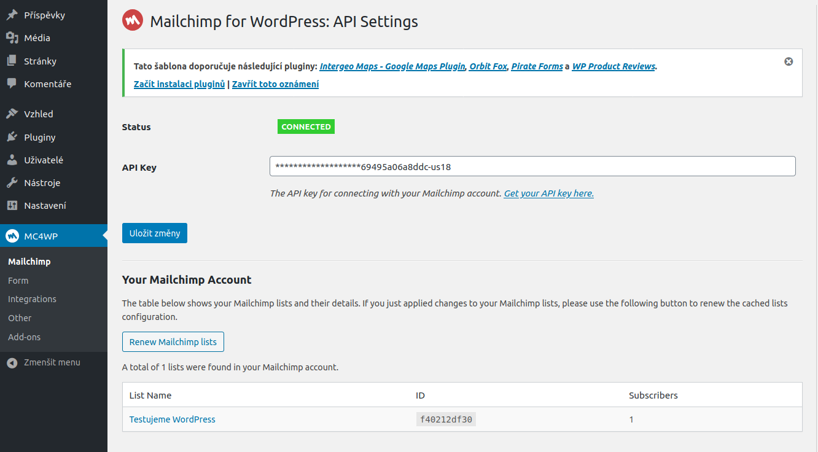
Task: Click the Your Mailchimp Account heading
Action: pos(187,279)
